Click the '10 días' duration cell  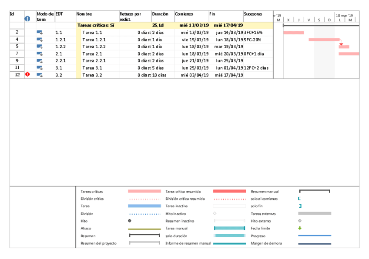coord(163,75)
